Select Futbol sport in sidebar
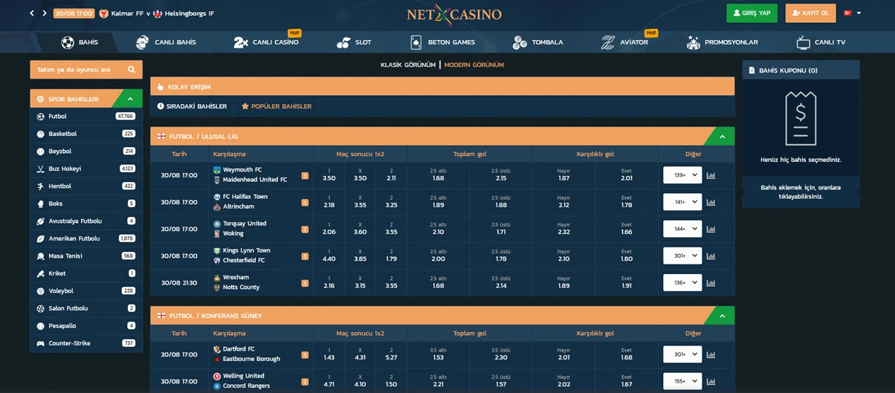895x393 pixels. click(86, 117)
